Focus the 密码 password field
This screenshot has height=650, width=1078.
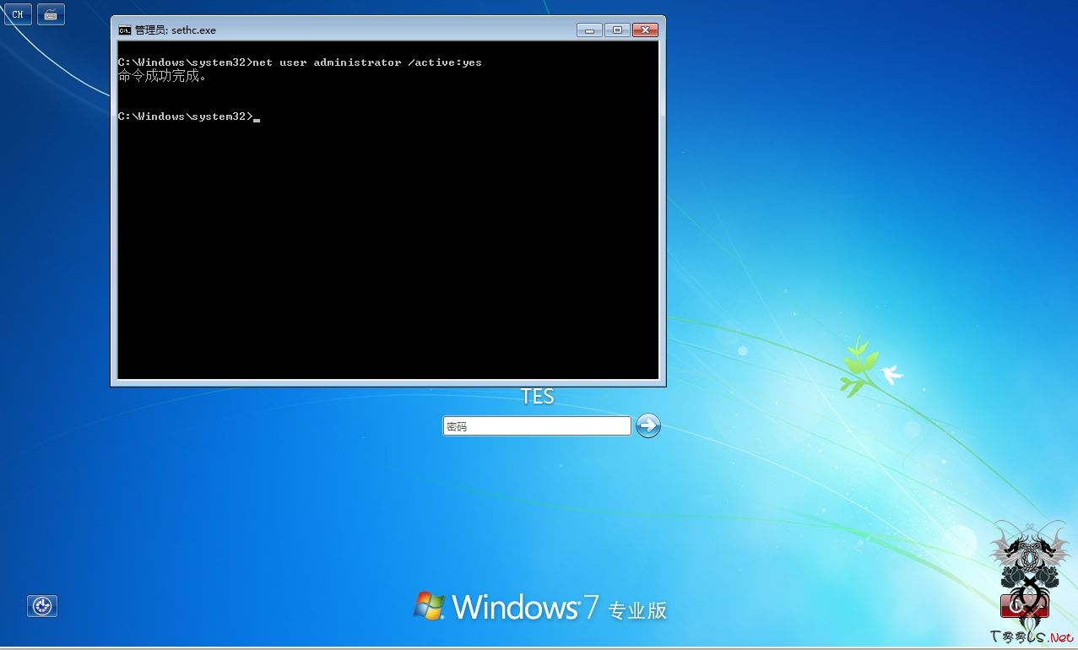coord(537,426)
